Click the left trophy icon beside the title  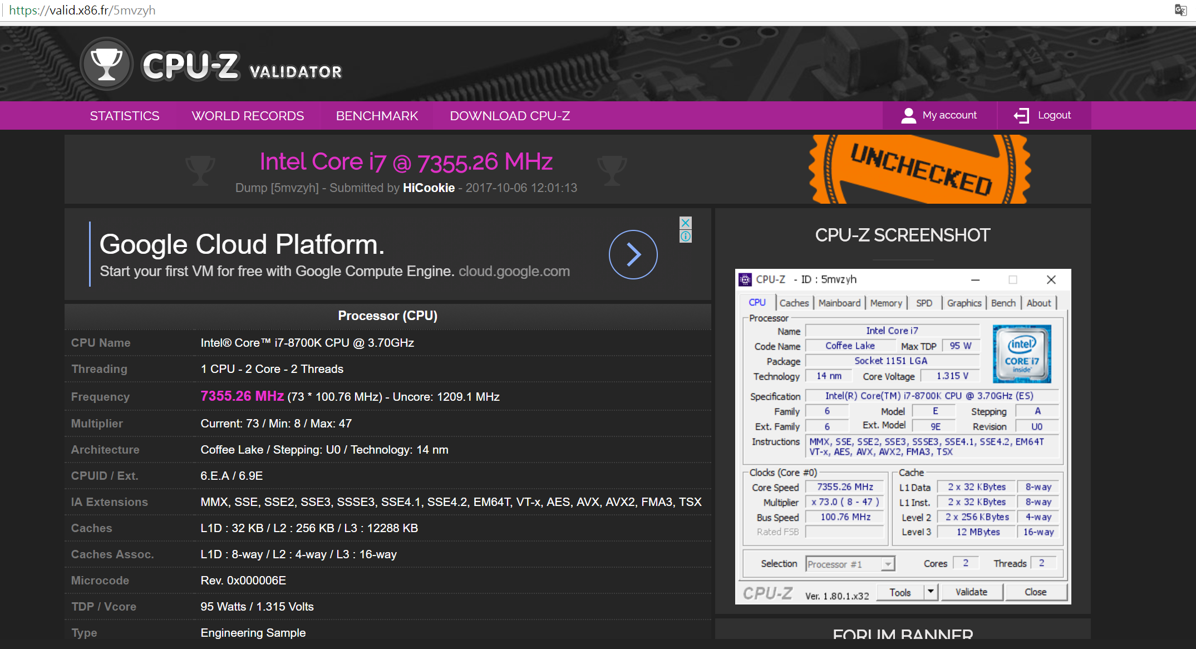(x=200, y=170)
